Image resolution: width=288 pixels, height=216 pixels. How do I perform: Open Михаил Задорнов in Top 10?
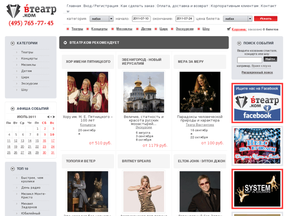click(29, 205)
